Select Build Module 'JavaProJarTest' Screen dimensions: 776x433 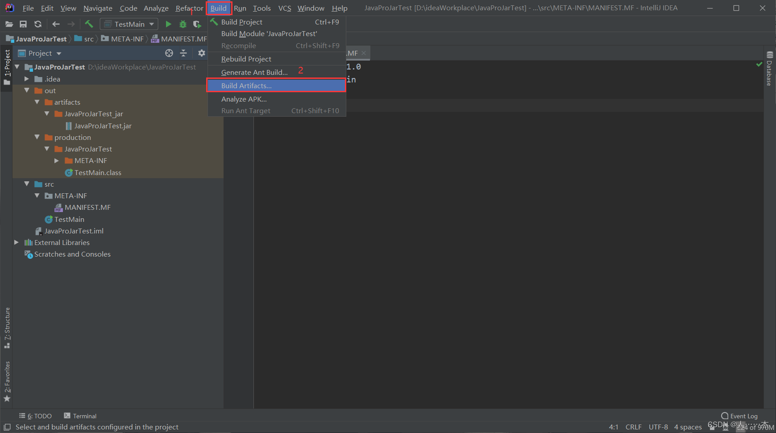coord(277,33)
